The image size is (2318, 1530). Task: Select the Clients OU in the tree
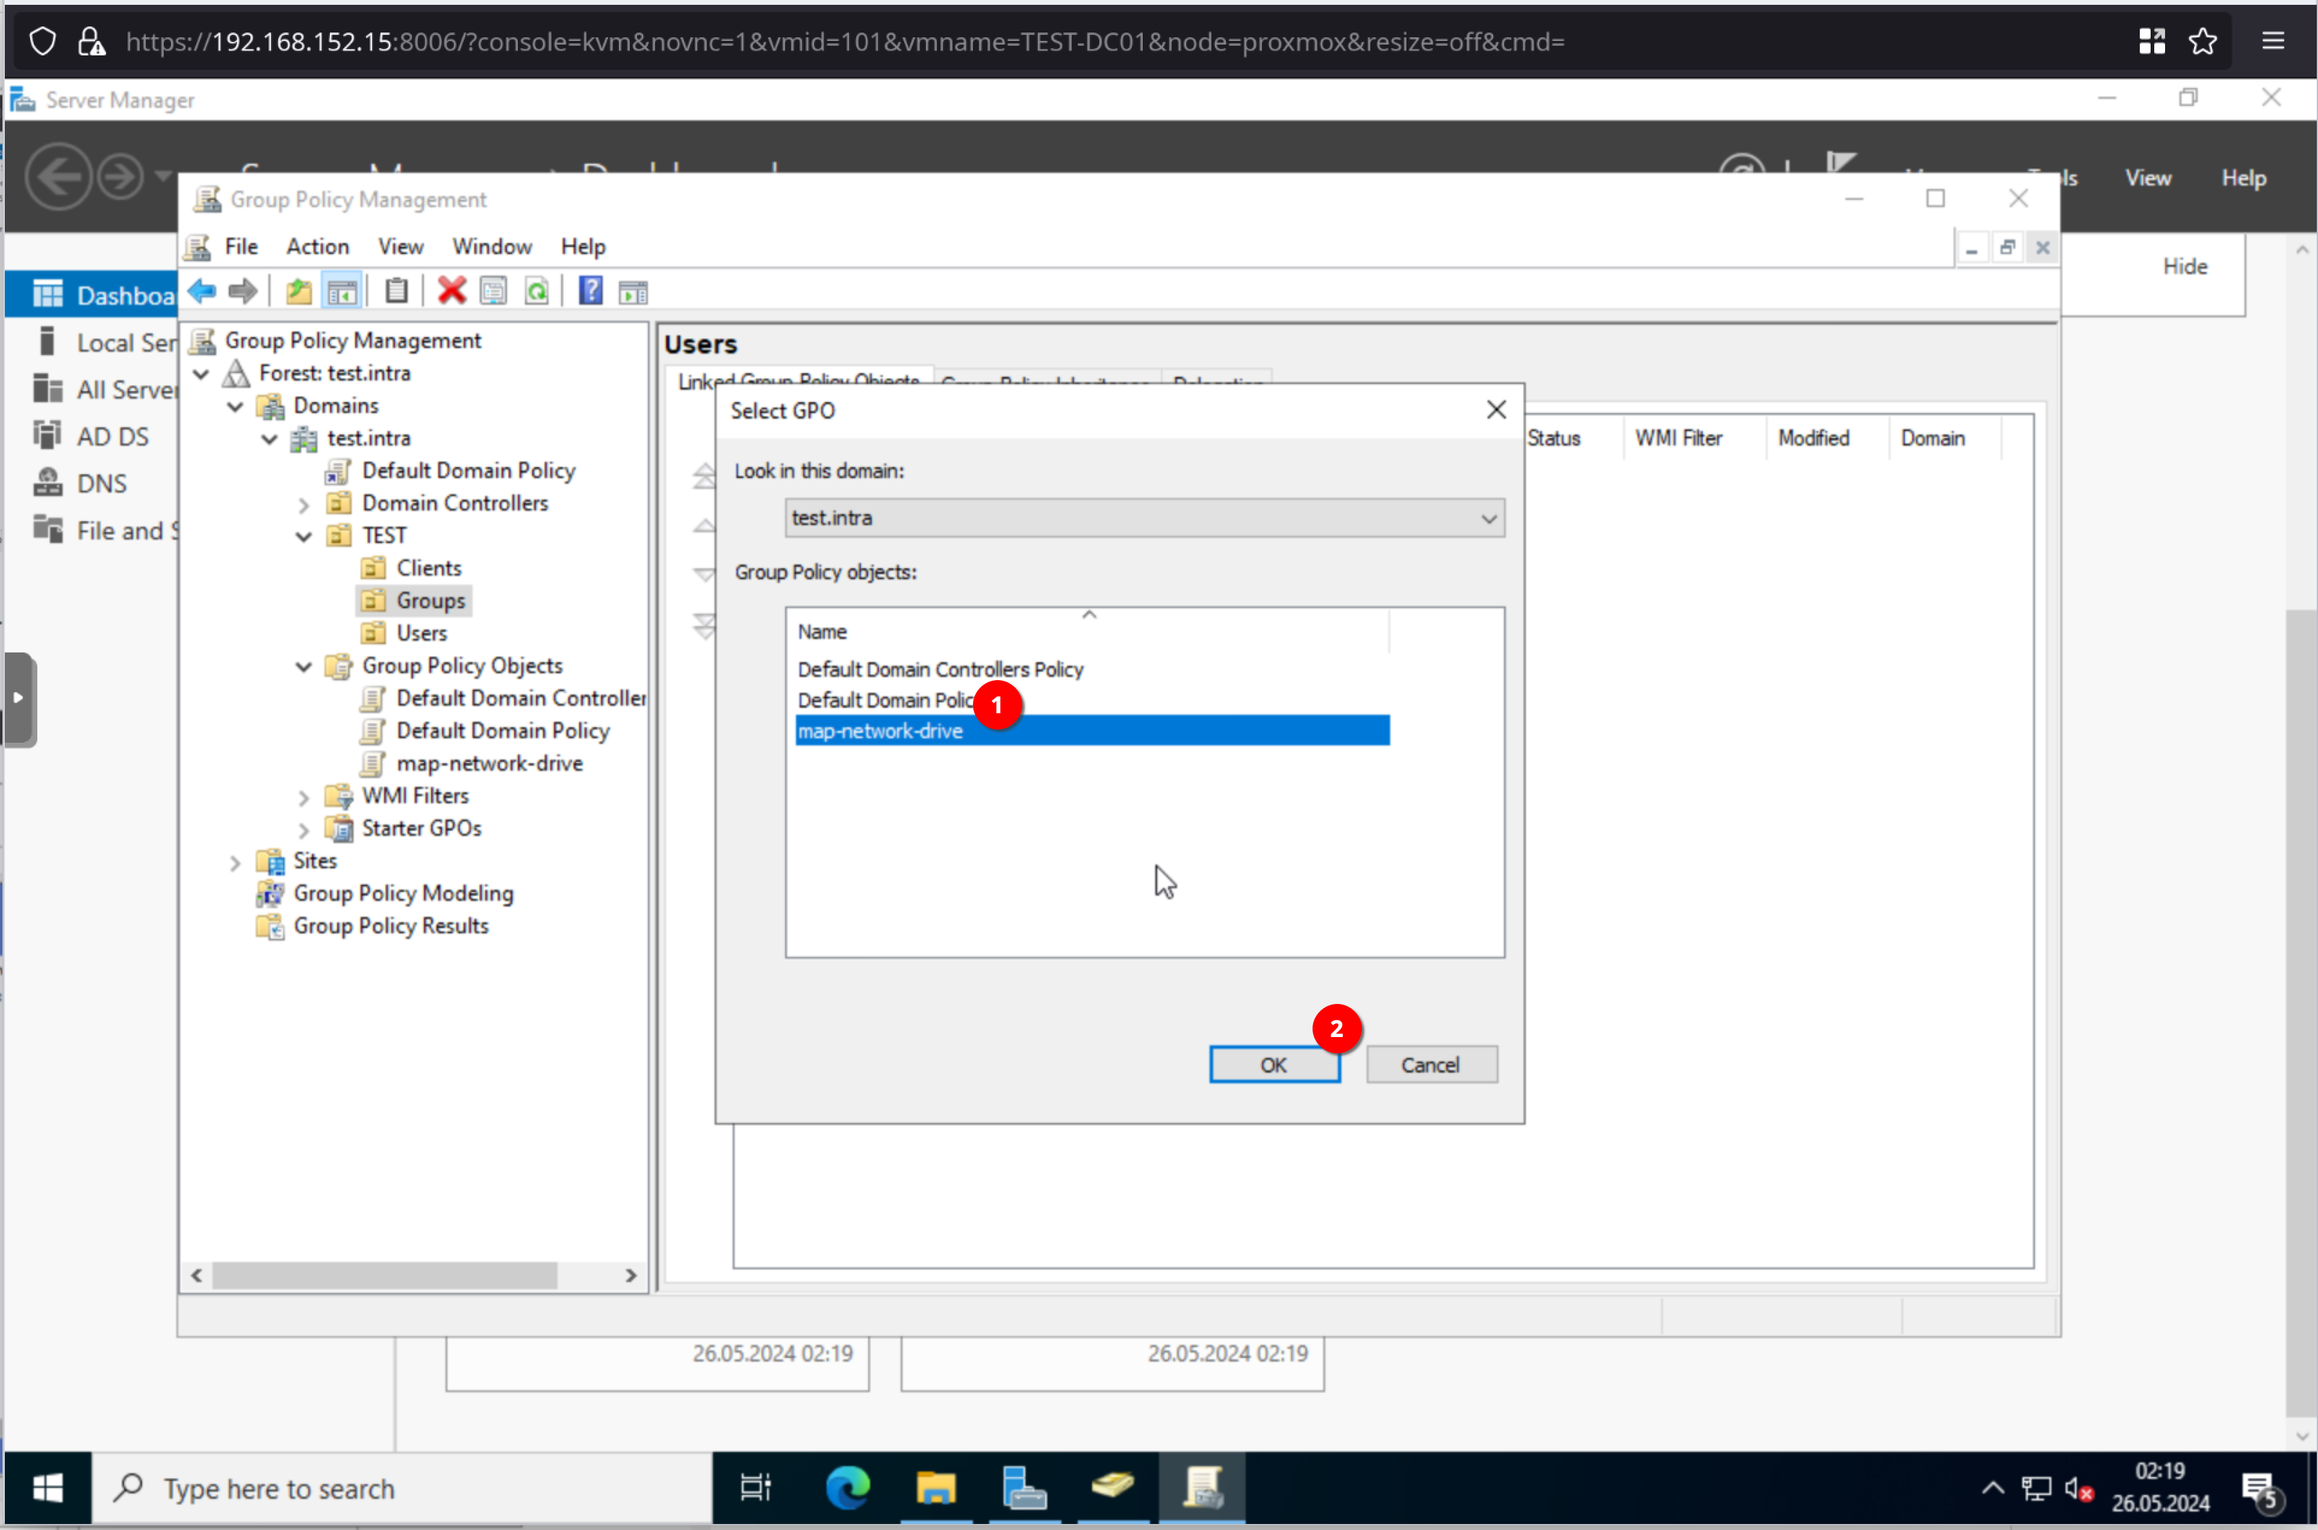coord(429,568)
